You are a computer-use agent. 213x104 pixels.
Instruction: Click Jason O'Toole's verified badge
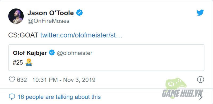[79, 13]
